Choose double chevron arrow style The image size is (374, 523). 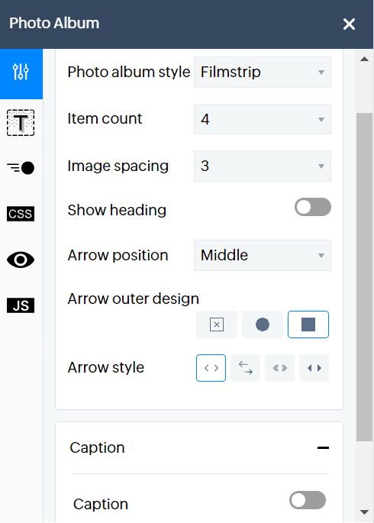point(279,368)
